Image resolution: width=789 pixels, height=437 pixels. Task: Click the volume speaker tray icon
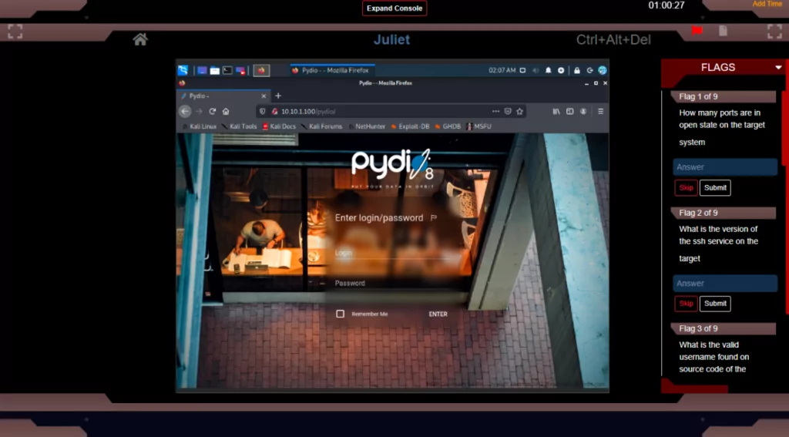[x=536, y=70]
